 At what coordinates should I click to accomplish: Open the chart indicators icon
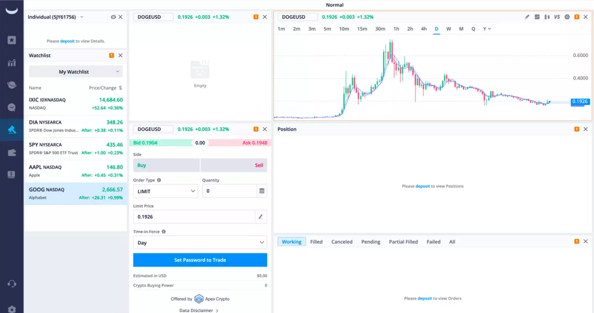[x=537, y=17]
